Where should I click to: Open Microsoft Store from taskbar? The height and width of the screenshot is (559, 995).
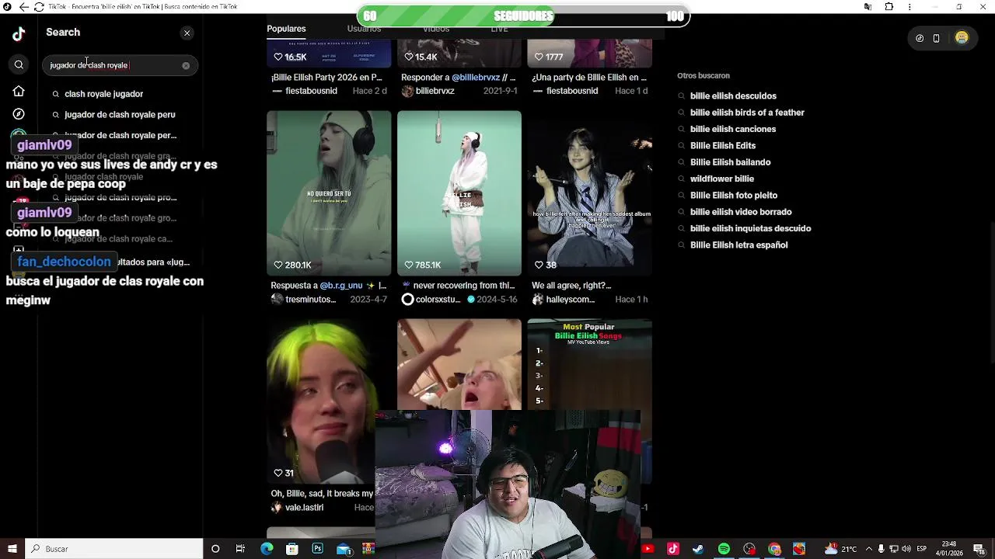tap(292, 549)
